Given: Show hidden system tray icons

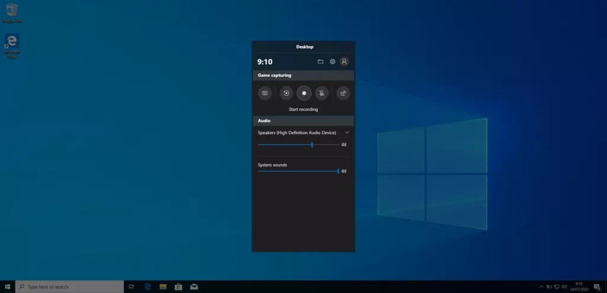Looking at the screenshot, I should tap(541, 286).
